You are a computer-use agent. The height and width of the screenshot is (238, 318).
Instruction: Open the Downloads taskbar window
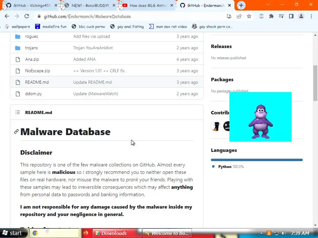tap(117, 233)
